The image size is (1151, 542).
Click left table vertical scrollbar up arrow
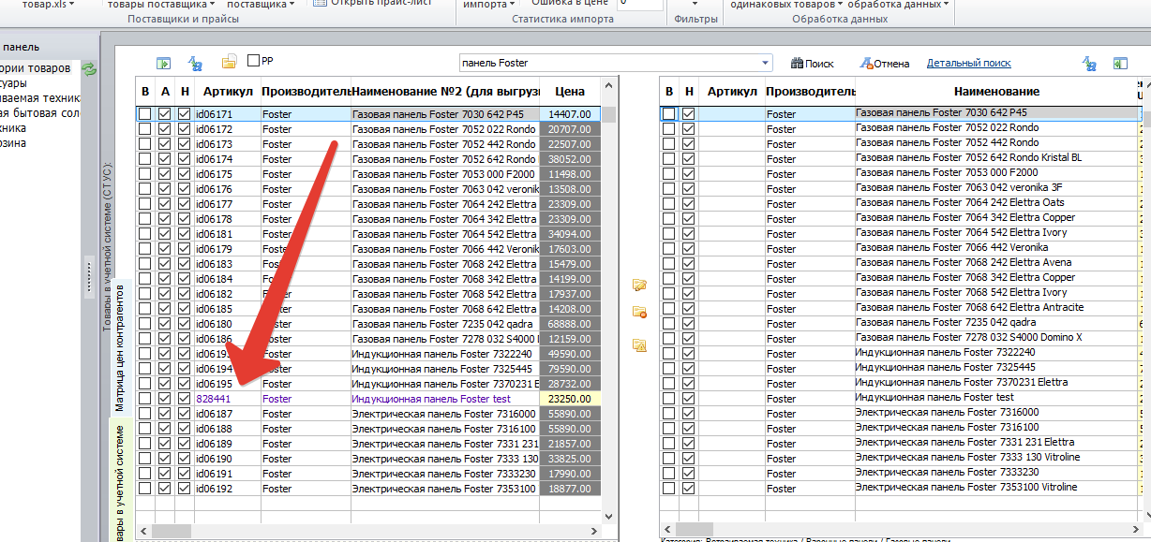tap(609, 84)
